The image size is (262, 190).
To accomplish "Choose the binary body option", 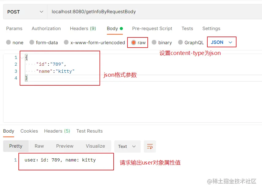I will point(162,42).
